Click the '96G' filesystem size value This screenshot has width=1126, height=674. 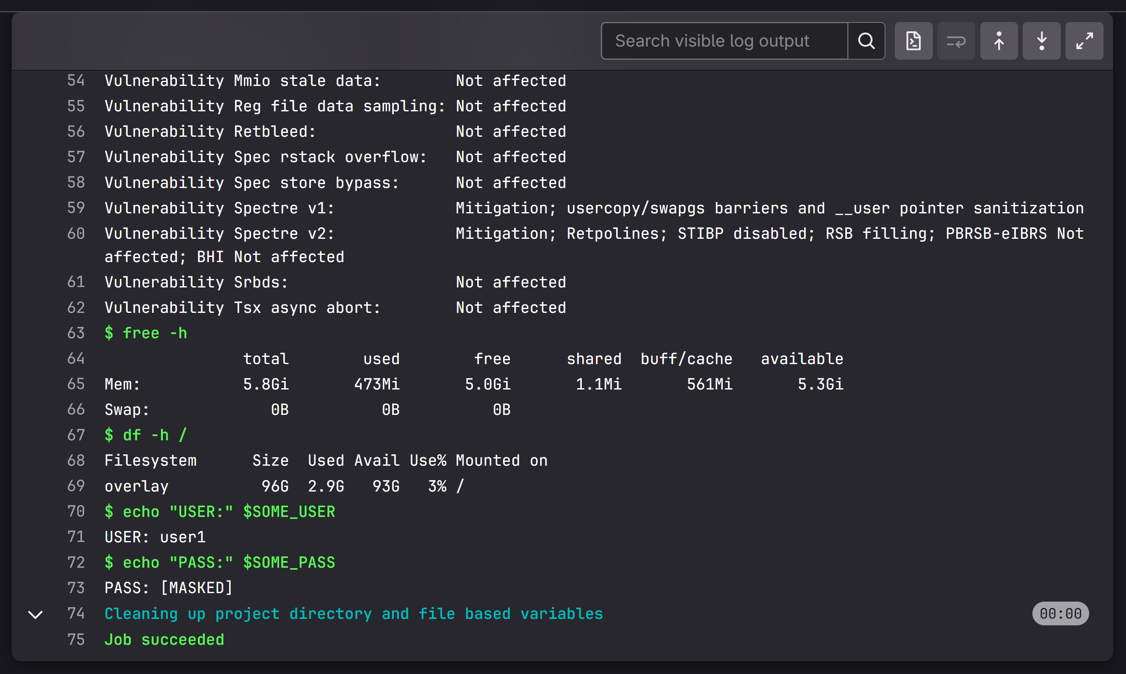point(275,486)
